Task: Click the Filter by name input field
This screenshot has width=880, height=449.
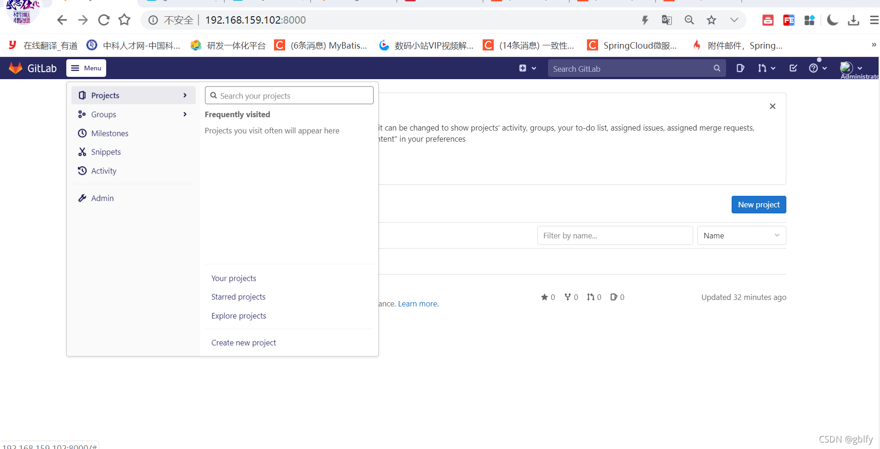Action: click(x=615, y=235)
